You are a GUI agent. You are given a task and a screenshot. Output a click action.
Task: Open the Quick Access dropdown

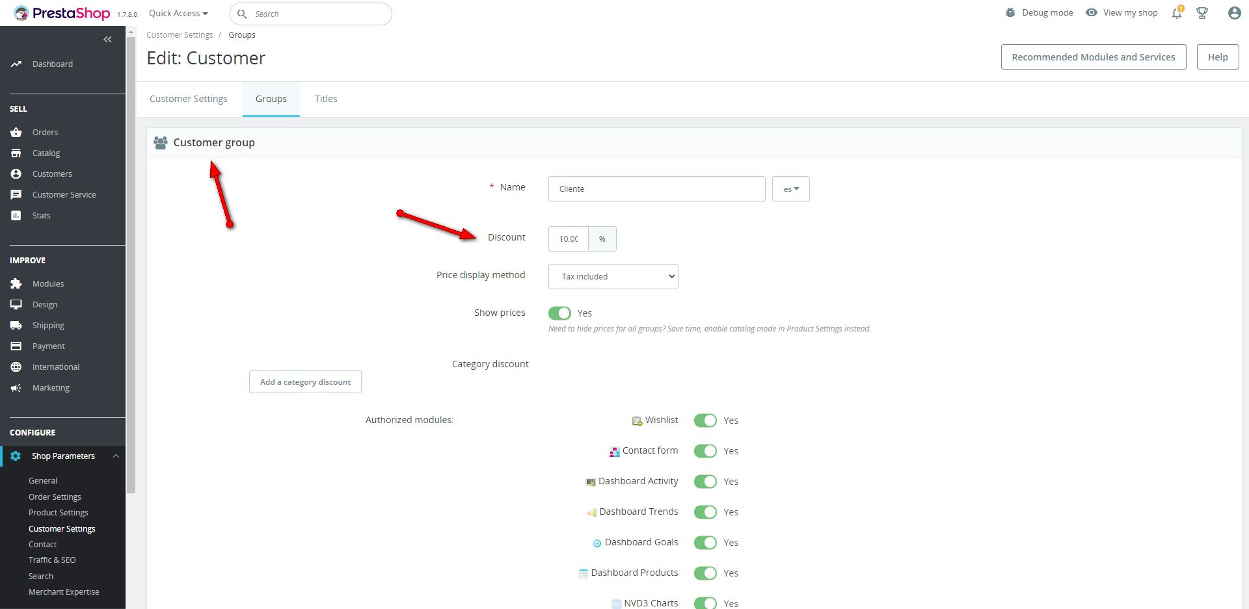[178, 13]
